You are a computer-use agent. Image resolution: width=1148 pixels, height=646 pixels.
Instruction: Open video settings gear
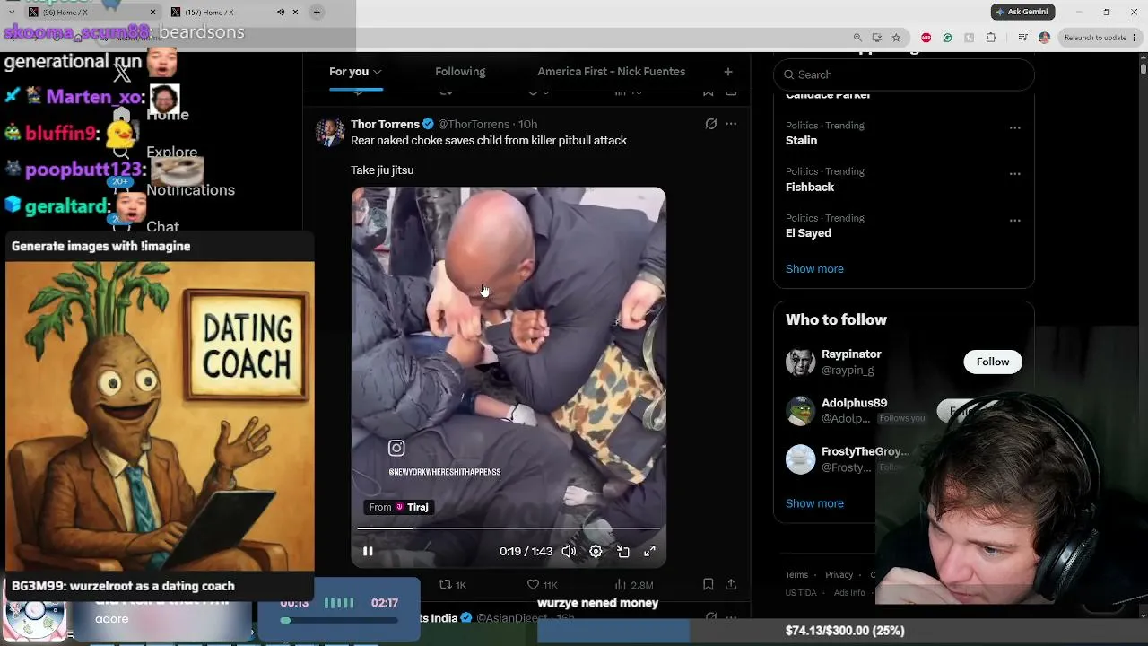[596, 551]
